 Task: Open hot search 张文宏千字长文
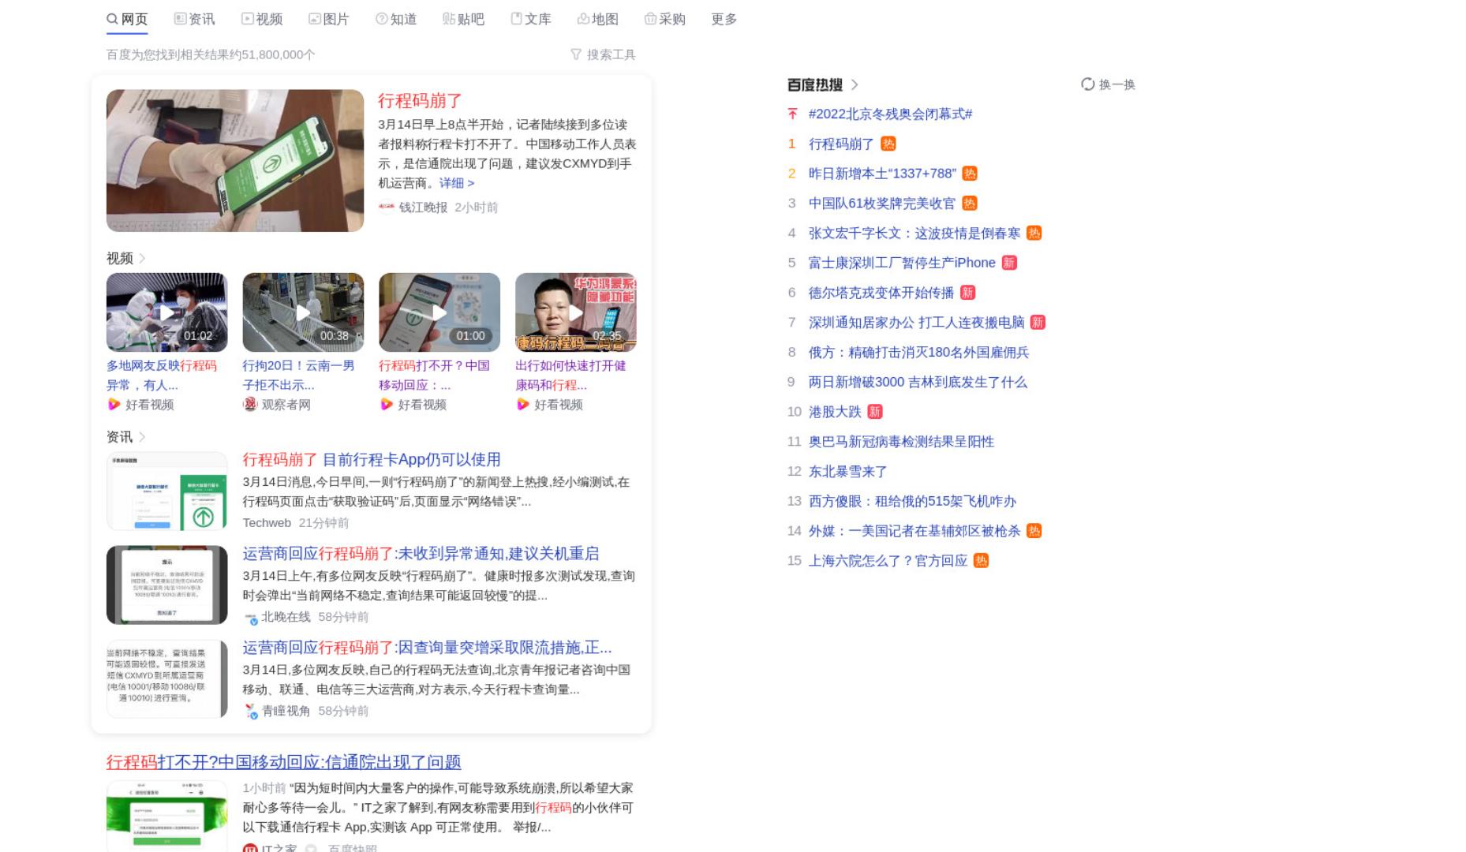pos(914,234)
